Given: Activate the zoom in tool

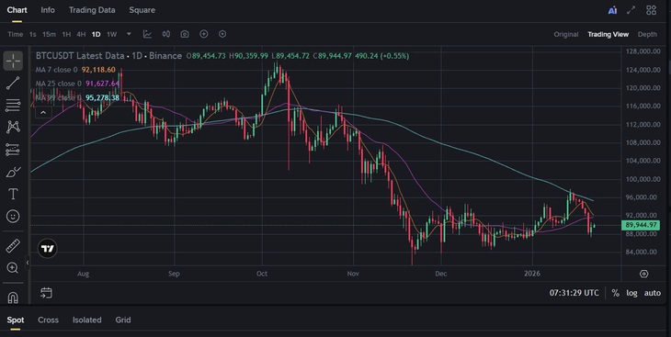Looking at the screenshot, I should pyautogui.click(x=13, y=268).
